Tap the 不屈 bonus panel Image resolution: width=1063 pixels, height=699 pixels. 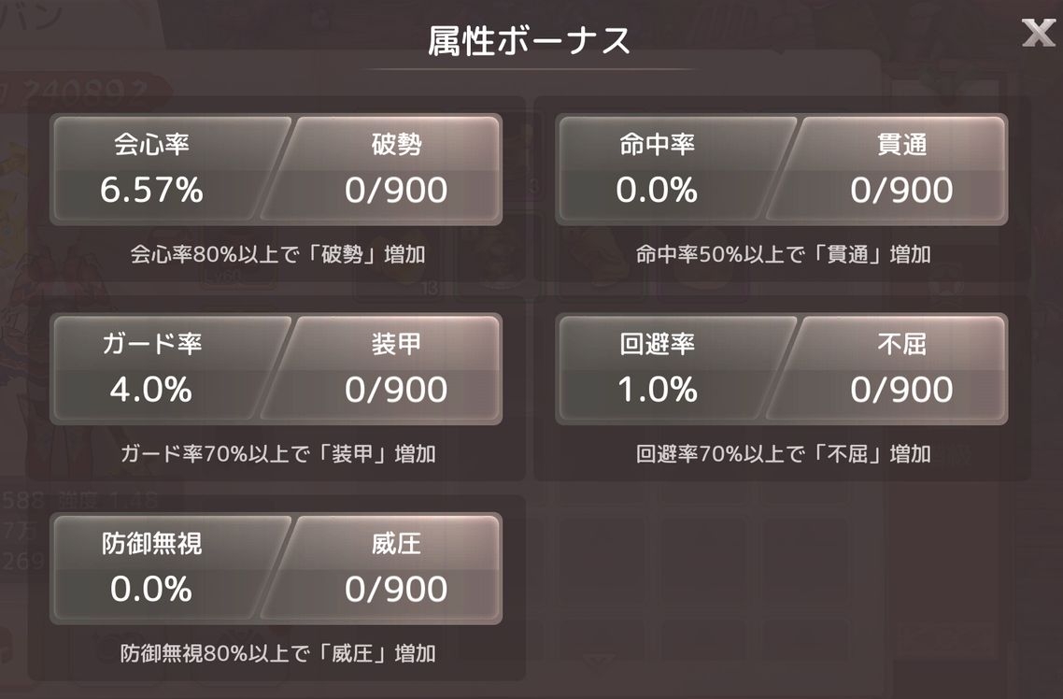[901, 368]
